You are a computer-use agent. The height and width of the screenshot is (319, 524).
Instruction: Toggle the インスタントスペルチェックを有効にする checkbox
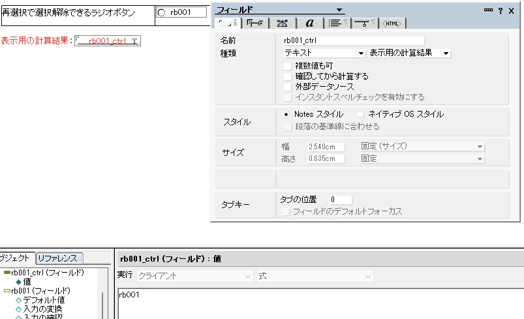click(x=287, y=98)
